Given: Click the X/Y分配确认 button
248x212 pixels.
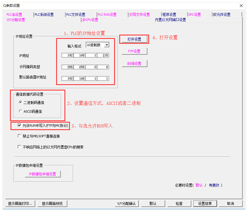Looking at the screenshot, I should tap(127, 203).
